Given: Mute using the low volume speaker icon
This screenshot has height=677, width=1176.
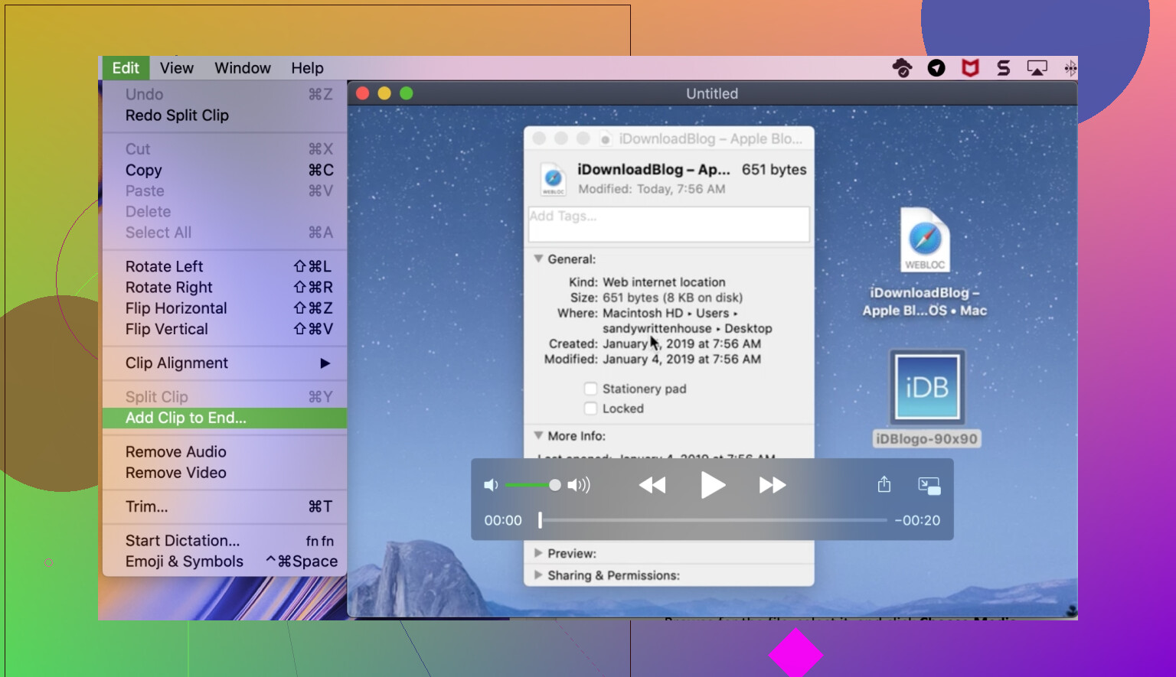Looking at the screenshot, I should click(x=491, y=485).
